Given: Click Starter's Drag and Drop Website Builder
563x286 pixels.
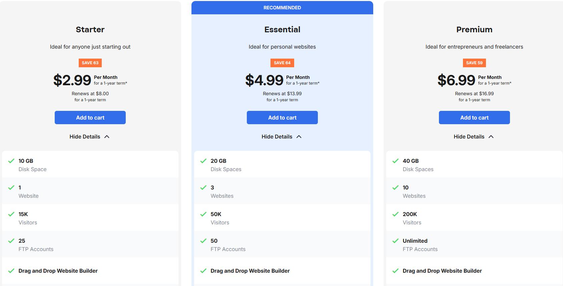Looking at the screenshot, I should [x=58, y=271].
